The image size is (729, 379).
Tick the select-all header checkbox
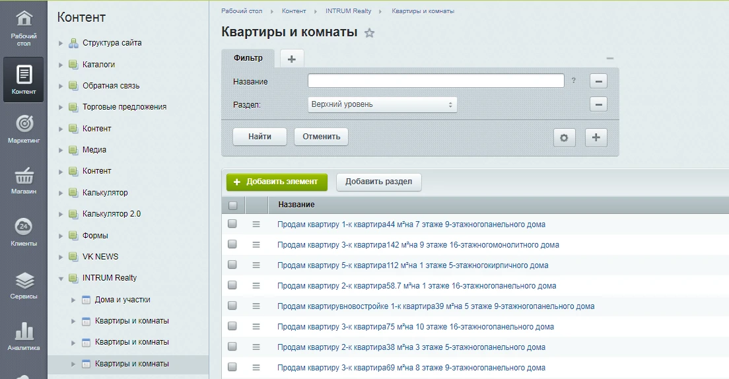tap(233, 205)
